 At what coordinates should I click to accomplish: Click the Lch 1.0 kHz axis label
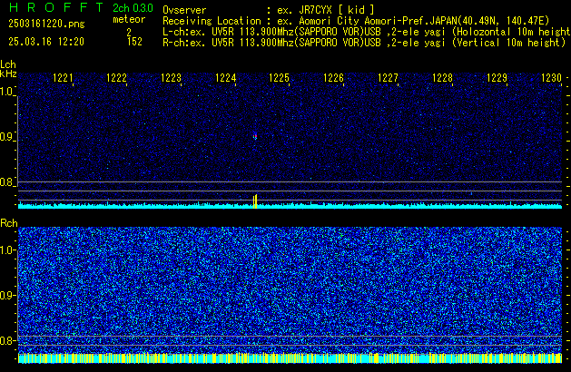click(x=6, y=92)
